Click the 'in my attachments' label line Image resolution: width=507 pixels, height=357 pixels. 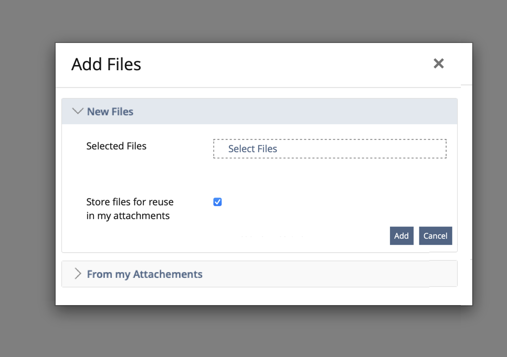tap(128, 216)
